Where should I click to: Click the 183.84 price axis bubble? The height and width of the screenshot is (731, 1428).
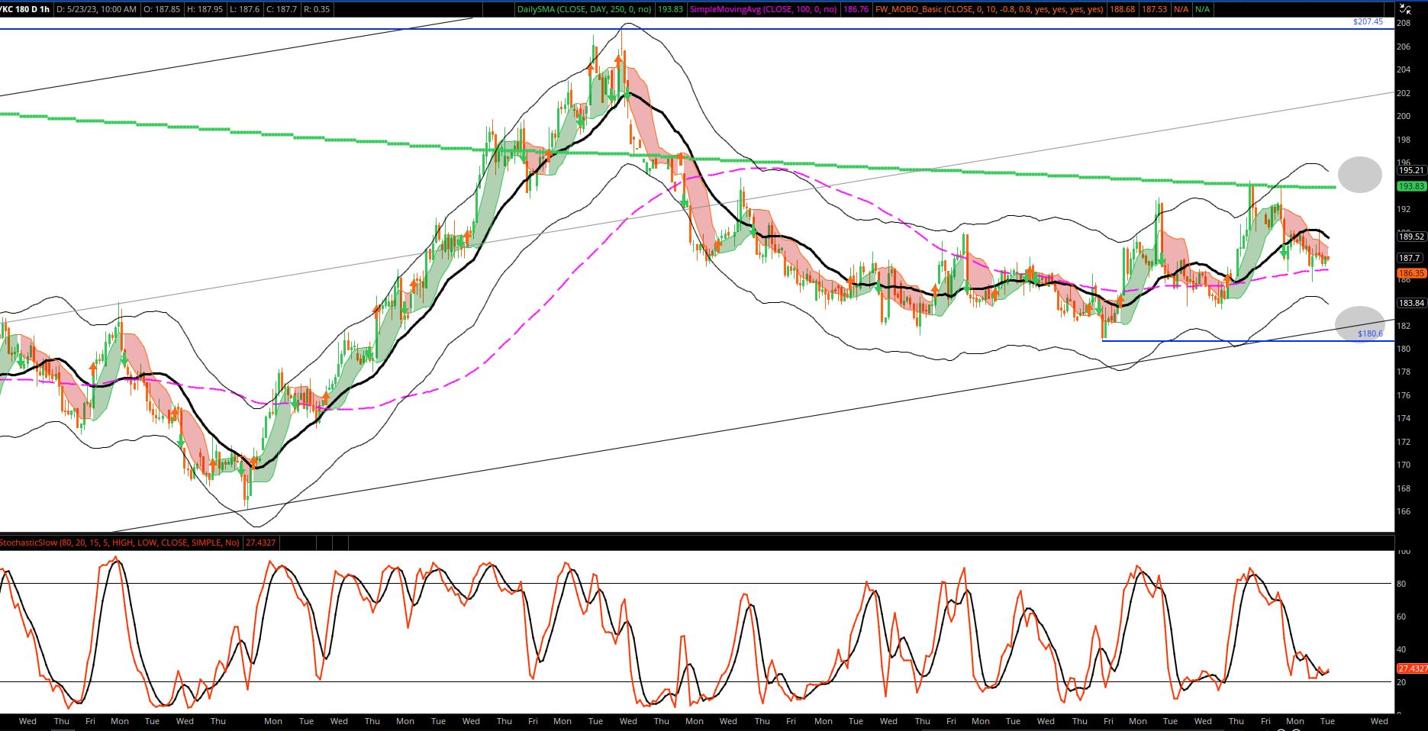(x=1411, y=303)
